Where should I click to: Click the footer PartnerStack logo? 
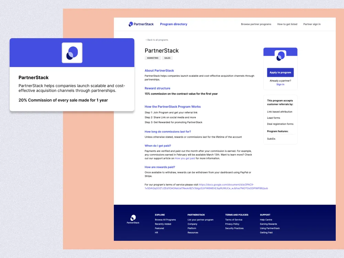click(133, 219)
